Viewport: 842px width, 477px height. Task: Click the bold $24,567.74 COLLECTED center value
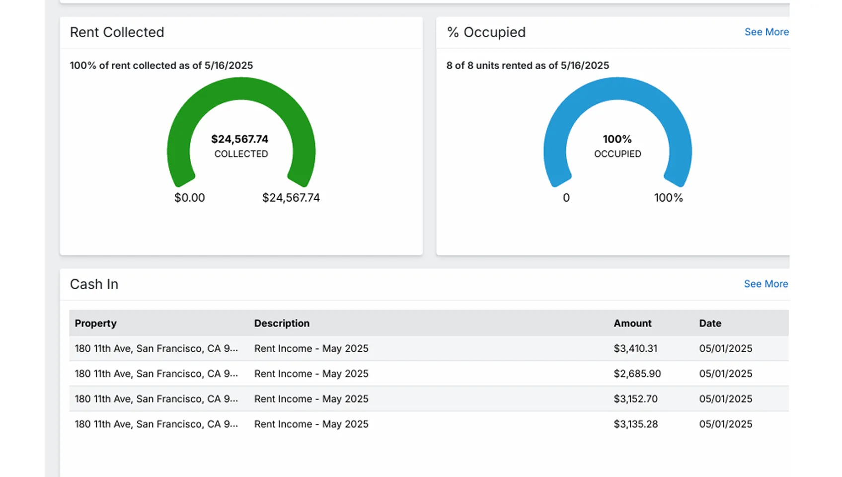[239, 139]
